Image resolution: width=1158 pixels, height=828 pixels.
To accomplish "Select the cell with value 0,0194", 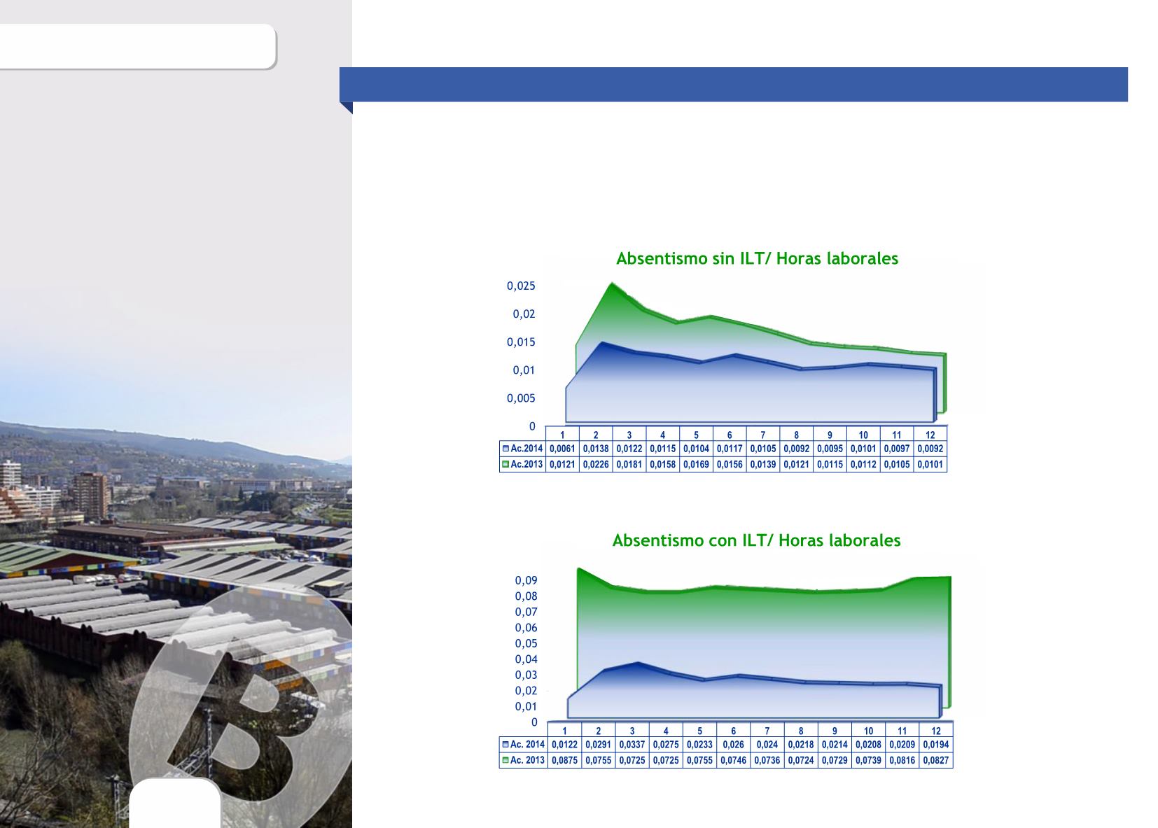I will [936, 745].
